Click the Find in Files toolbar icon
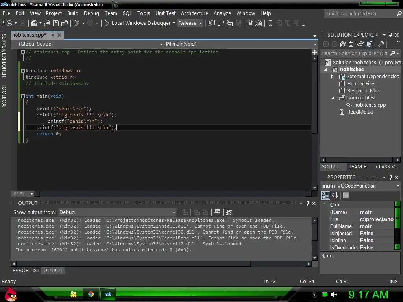403x302 pixels. click(212, 23)
